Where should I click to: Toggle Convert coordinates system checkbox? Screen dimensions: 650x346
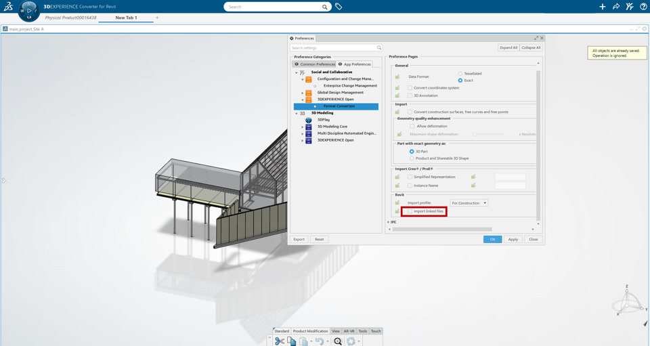click(410, 88)
